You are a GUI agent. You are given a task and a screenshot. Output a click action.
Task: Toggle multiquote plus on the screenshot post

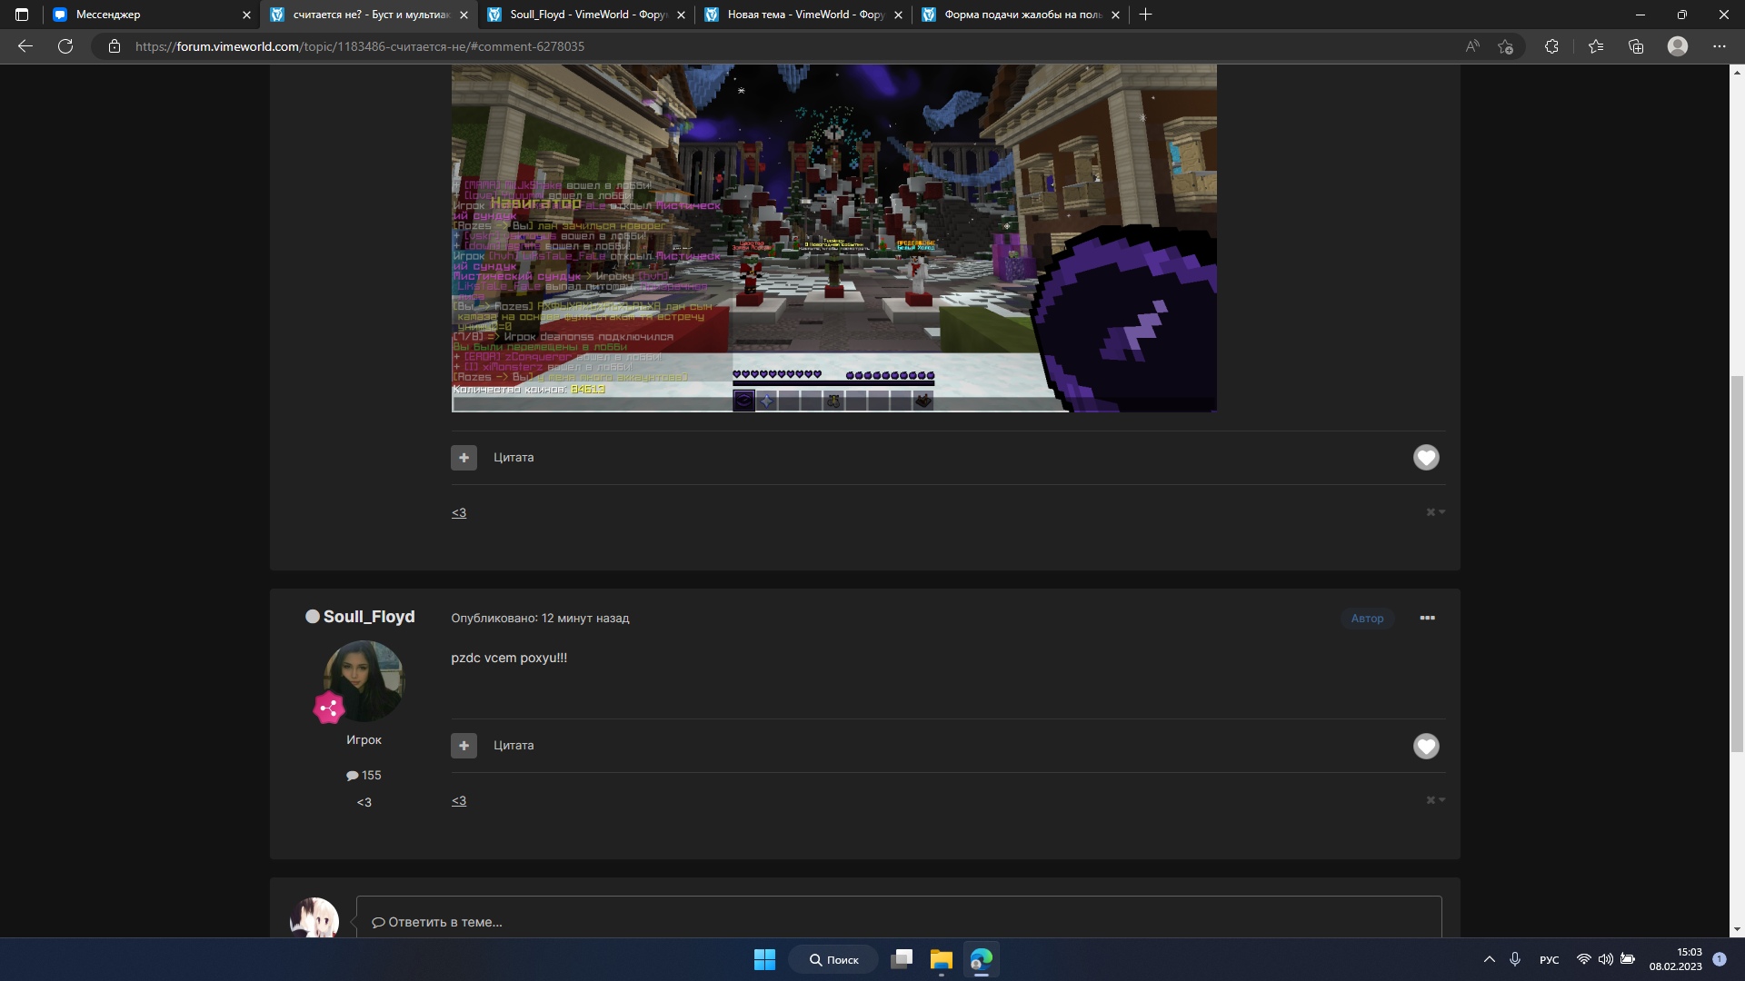tap(464, 458)
